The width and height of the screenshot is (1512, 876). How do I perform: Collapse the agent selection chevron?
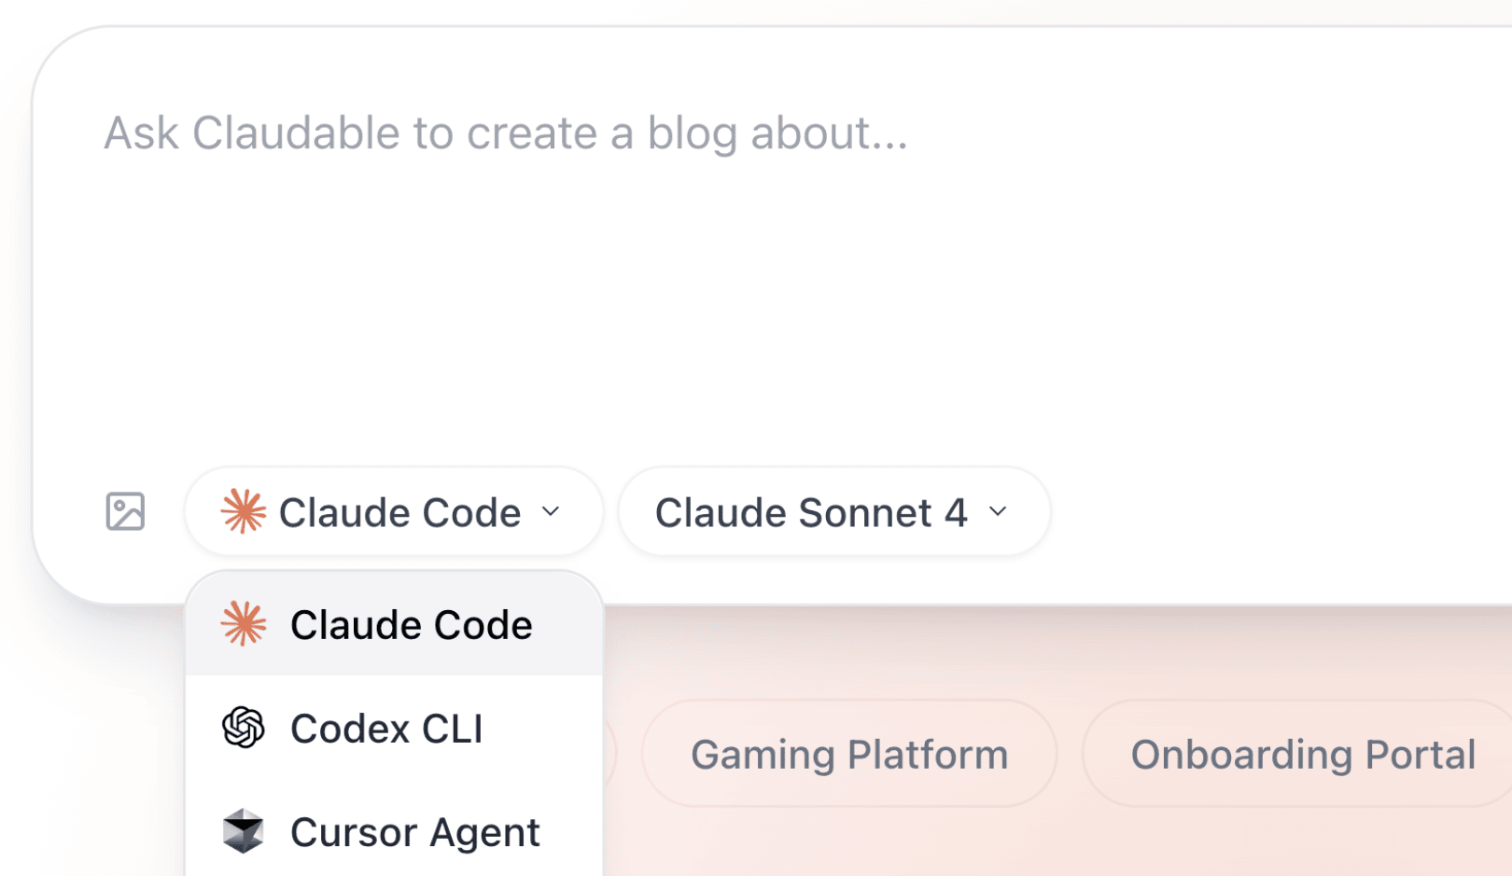point(552,511)
